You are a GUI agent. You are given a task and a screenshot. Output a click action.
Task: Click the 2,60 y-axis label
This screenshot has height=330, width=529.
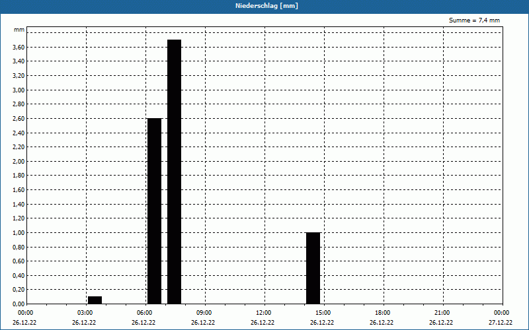click(19, 119)
